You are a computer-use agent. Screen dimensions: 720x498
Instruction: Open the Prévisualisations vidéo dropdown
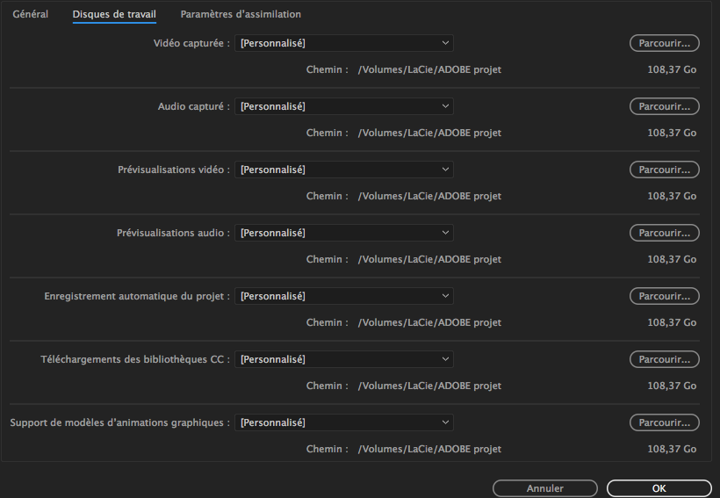click(x=344, y=170)
